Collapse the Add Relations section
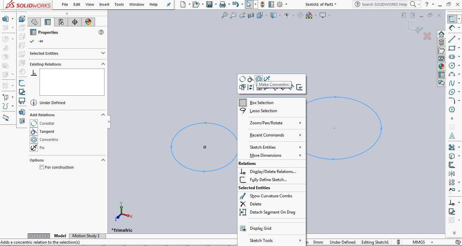Image resolution: width=462 pixels, height=246 pixels. [103, 115]
